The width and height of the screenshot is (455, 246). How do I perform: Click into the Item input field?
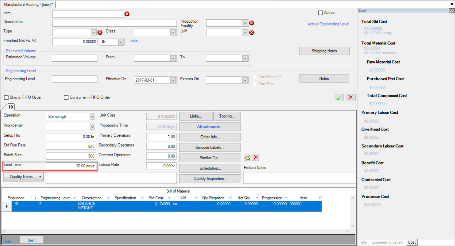tap(88, 14)
